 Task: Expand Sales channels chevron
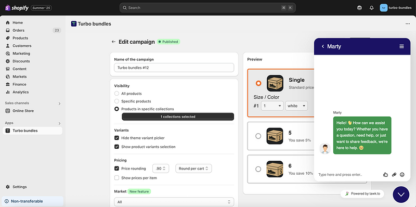59,103
